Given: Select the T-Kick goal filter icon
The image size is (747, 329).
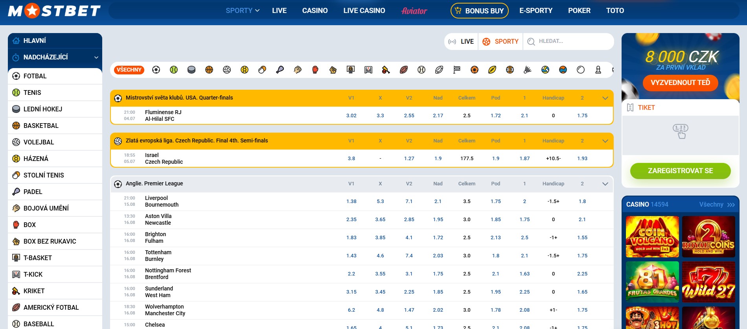Looking at the screenshot, I should (x=368, y=70).
